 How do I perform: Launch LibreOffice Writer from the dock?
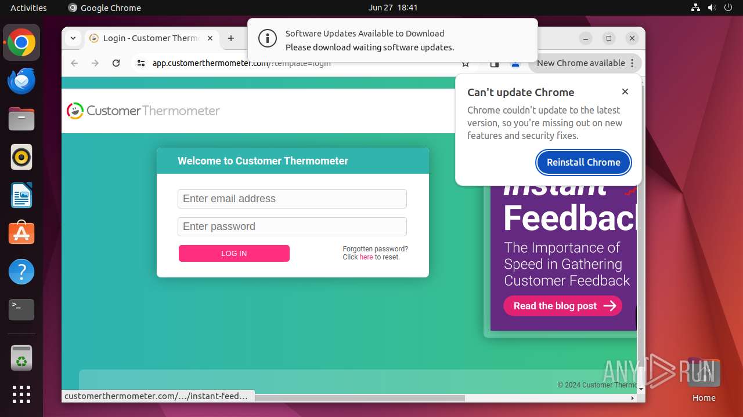(21, 195)
